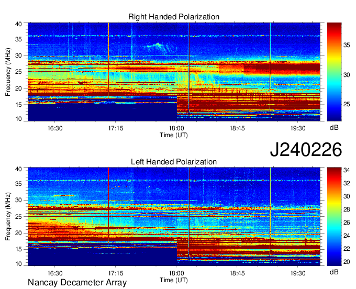Image resolution: width=356 pixels, height=289 pixels.
Task: Click the "dB" unit under Right Handed color bar
Action: click(334, 128)
